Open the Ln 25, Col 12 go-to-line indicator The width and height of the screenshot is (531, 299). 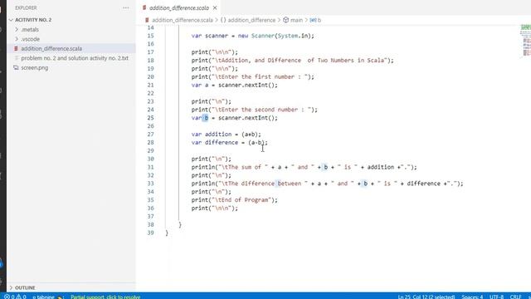[426, 297]
